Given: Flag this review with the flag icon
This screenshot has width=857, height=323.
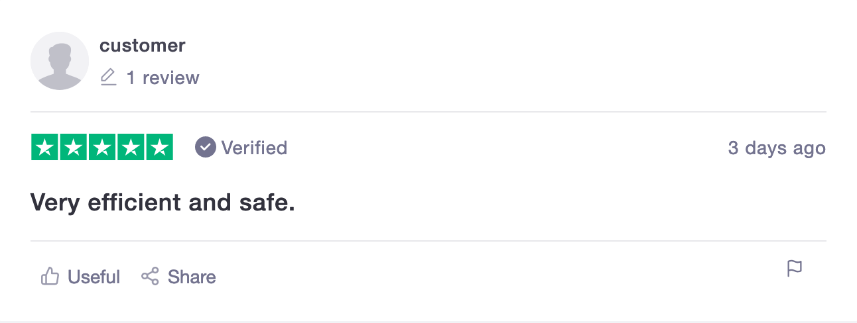Looking at the screenshot, I should coord(794,269).
